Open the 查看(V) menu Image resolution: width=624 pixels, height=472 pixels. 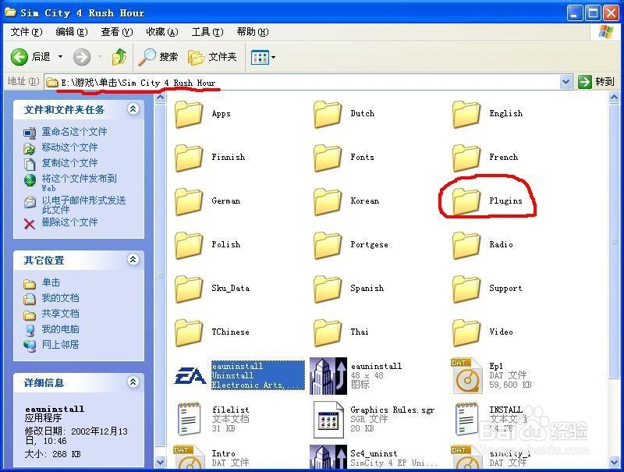(117, 32)
